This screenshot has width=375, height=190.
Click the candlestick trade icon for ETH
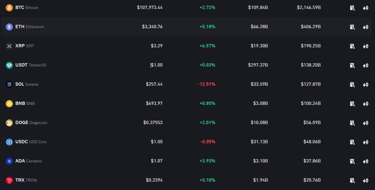[x=365, y=27]
